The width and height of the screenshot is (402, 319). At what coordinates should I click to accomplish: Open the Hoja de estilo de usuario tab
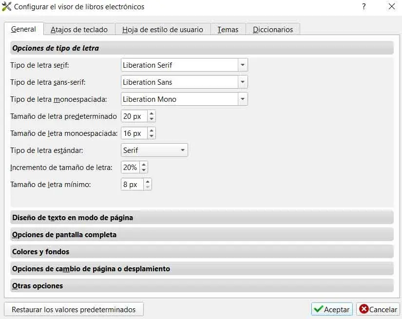[162, 30]
